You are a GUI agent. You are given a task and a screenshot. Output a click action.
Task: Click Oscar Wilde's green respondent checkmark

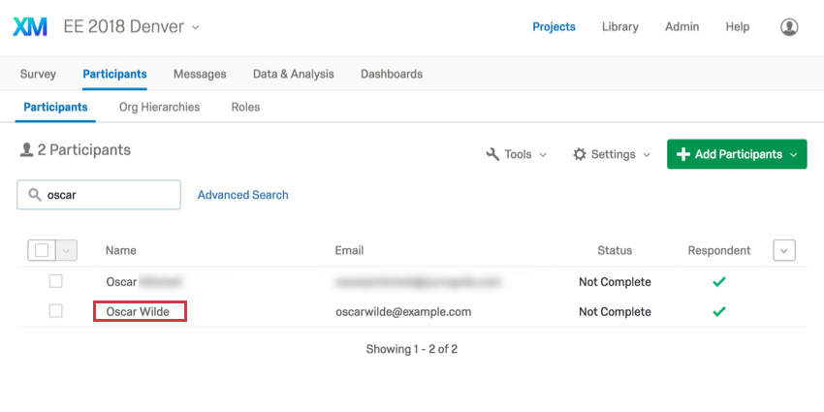(718, 311)
